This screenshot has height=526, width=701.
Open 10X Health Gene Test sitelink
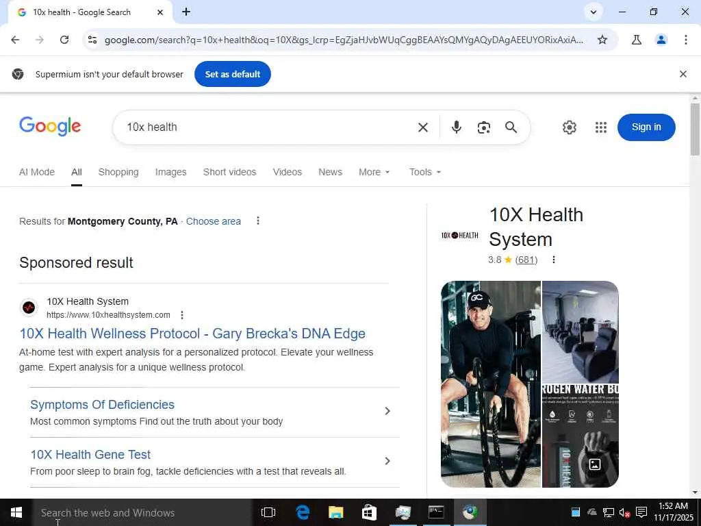(x=90, y=455)
